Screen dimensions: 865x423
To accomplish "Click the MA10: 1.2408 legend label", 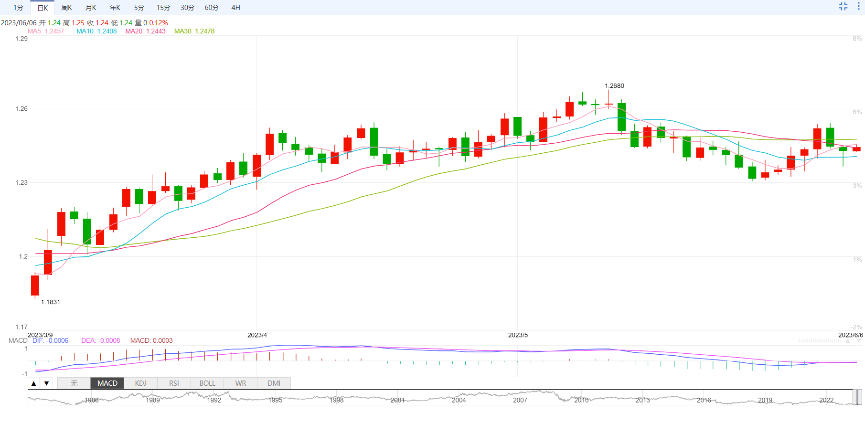I will coord(96,31).
